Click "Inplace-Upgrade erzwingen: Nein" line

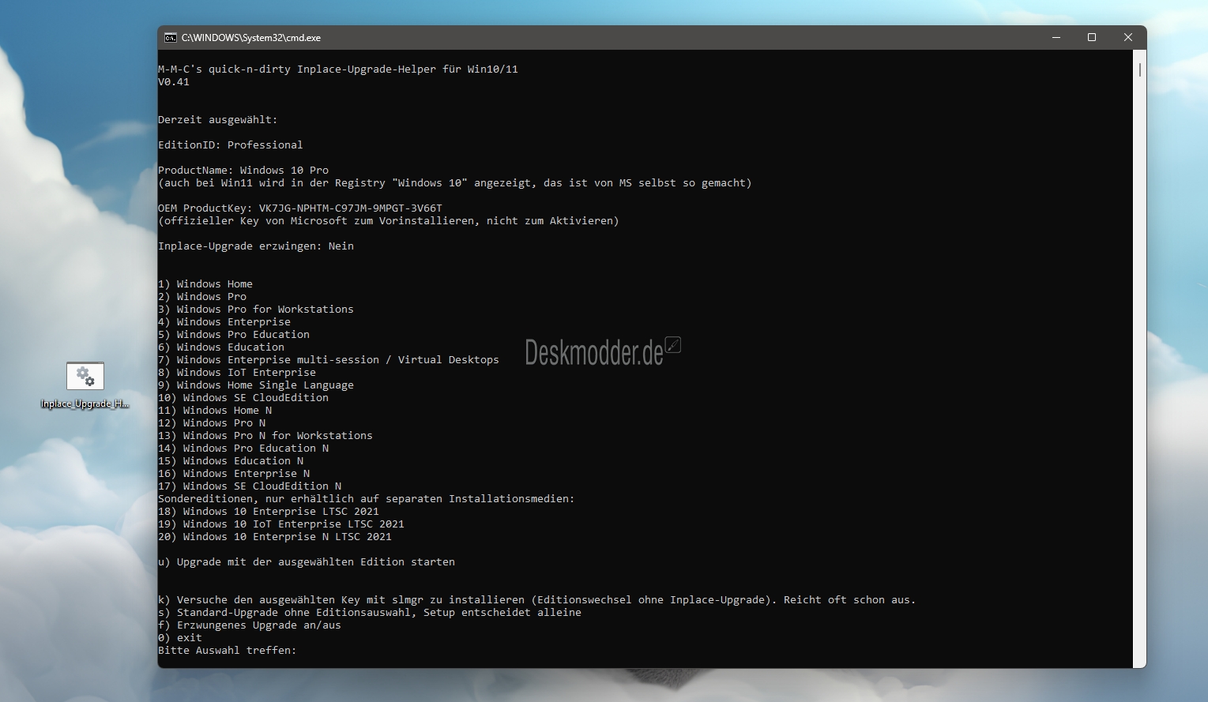pos(256,246)
